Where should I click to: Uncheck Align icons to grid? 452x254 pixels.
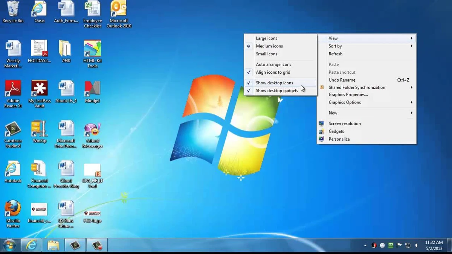click(x=273, y=72)
